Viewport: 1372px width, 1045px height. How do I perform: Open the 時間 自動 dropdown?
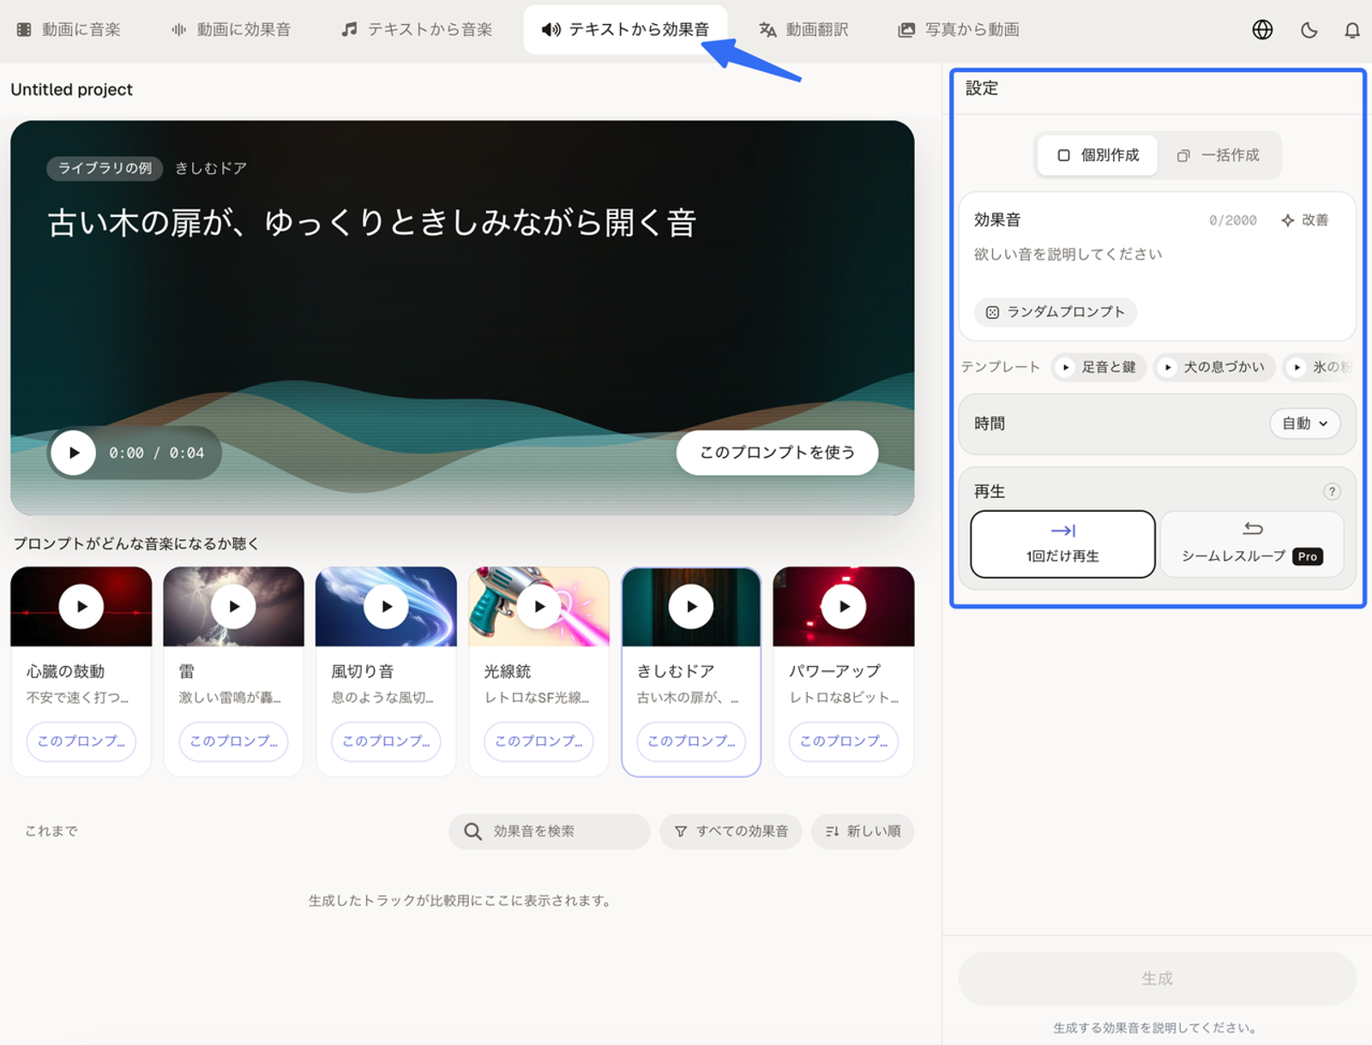1304,423
